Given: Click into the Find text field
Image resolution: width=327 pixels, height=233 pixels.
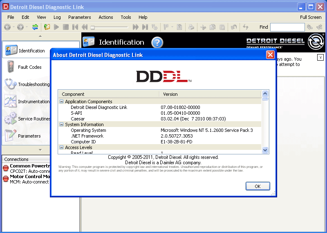Looking at the screenshot, I should coord(287,27).
